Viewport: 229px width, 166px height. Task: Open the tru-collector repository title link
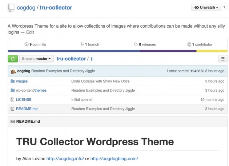coord(56,8)
